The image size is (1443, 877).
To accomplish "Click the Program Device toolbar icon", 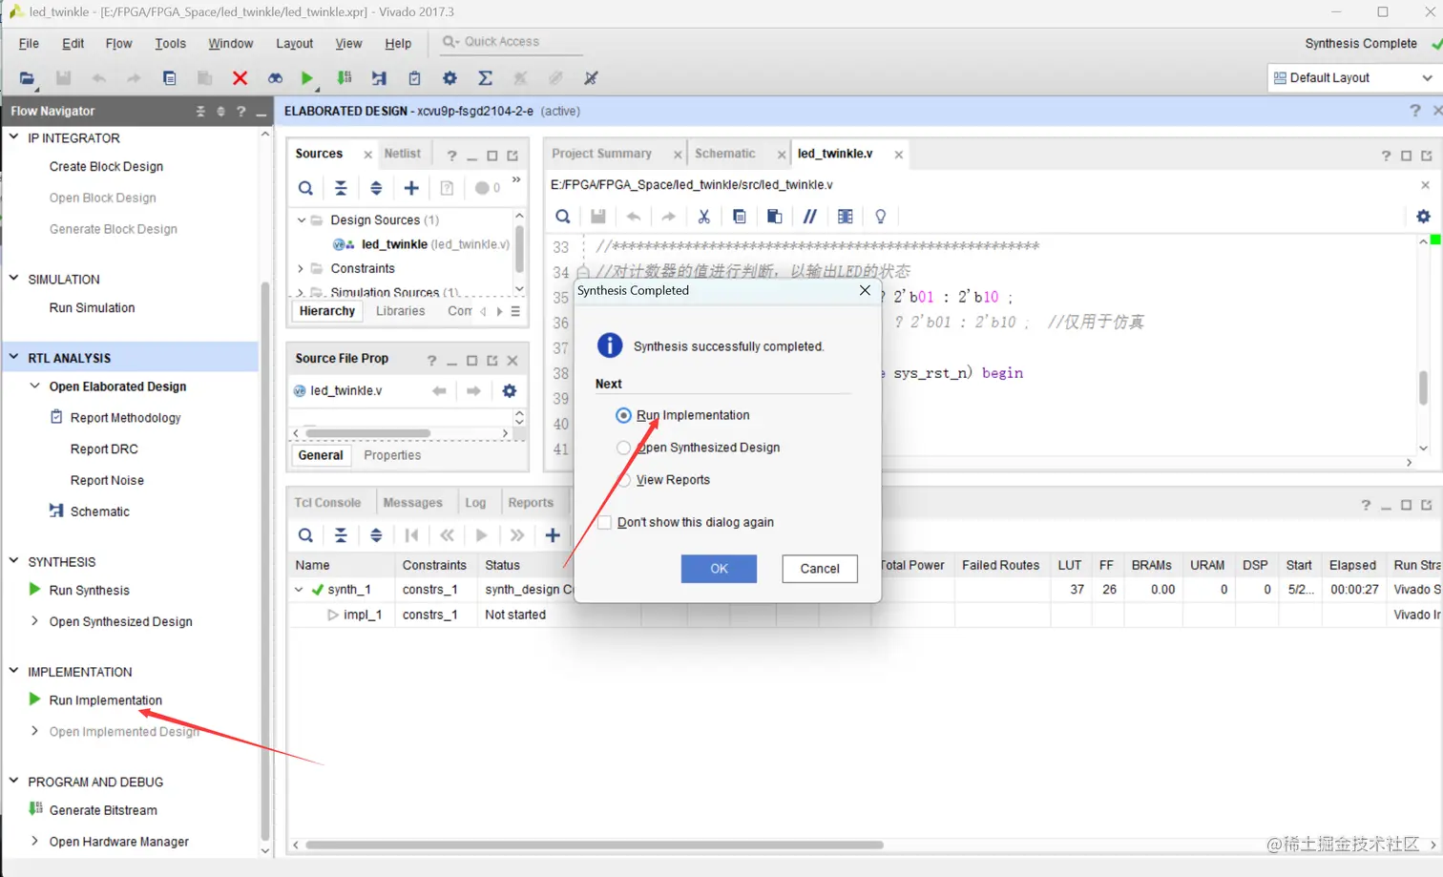I will pyautogui.click(x=345, y=78).
